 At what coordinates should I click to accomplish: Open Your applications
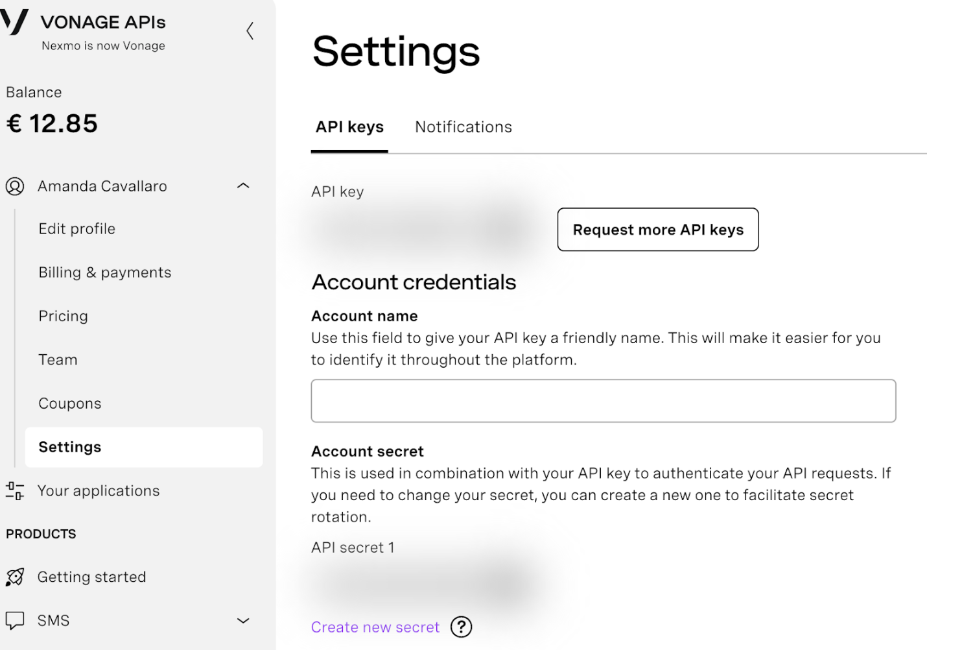tap(99, 491)
